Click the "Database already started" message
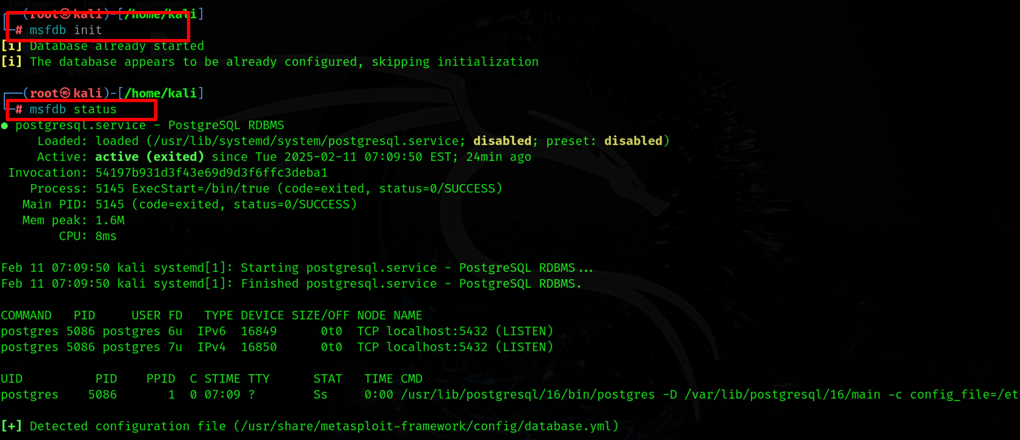 (x=117, y=46)
